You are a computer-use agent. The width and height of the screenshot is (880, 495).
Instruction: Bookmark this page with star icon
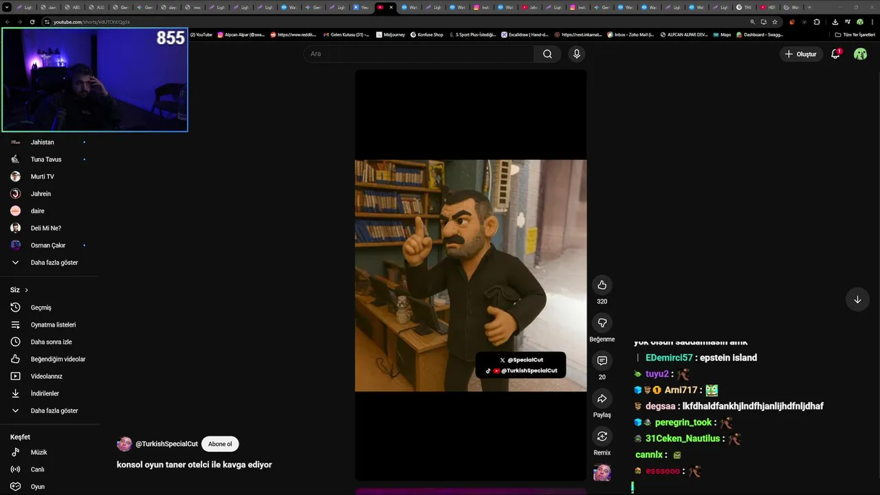(x=775, y=22)
